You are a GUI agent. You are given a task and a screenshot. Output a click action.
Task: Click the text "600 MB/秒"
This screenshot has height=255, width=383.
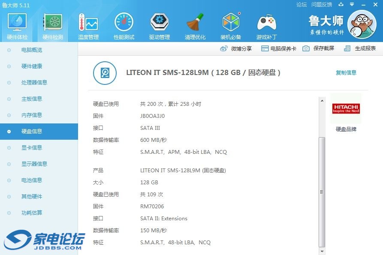click(154, 140)
